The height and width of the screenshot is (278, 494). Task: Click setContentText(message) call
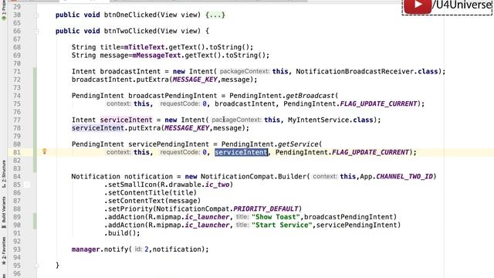click(x=152, y=201)
